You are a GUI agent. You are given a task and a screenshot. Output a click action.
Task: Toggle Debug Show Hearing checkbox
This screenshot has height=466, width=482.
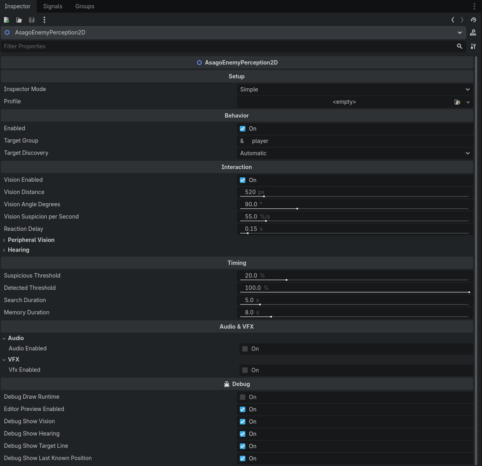pyautogui.click(x=243, y=434)
